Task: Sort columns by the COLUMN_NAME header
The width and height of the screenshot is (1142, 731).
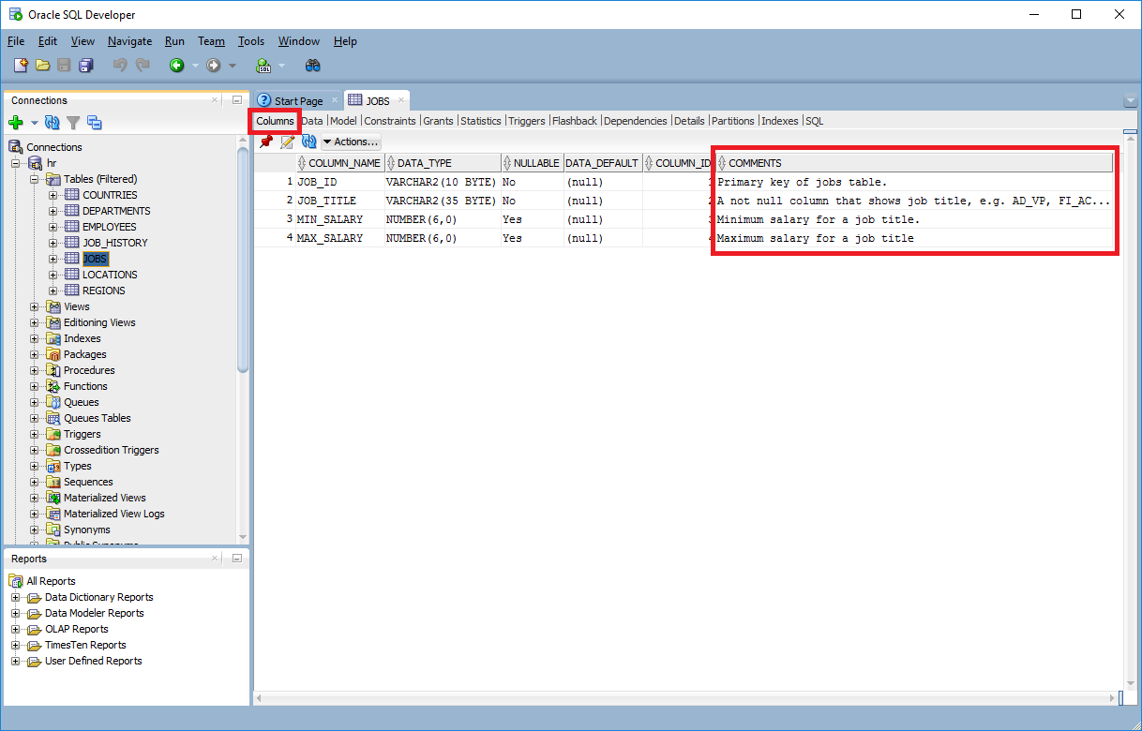Action: tap(342, 162)
